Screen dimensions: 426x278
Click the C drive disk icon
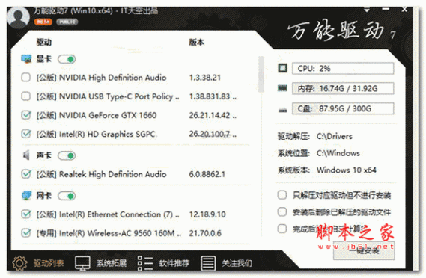tap(282, 110)
